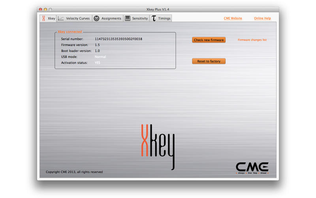Click the tau icon for Timings
316x198 pixels.
click(x=154, y=18)
